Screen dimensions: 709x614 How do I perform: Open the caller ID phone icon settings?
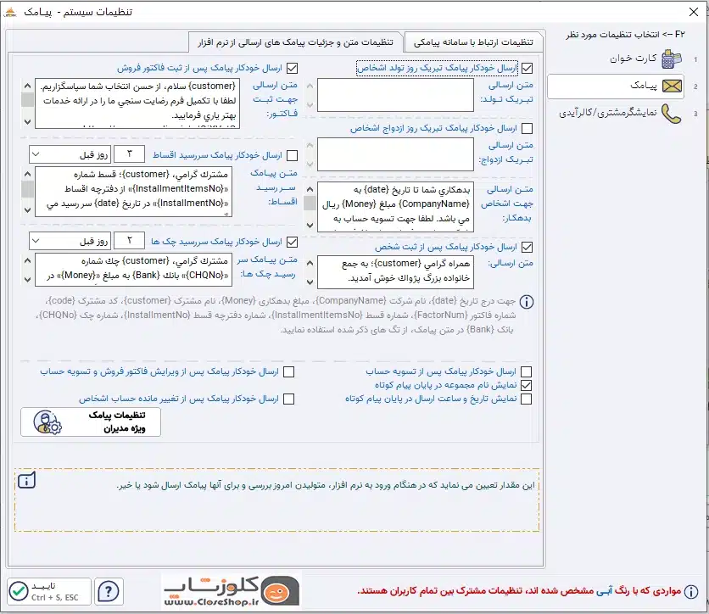pyautogui.click(x=671, y=114)
